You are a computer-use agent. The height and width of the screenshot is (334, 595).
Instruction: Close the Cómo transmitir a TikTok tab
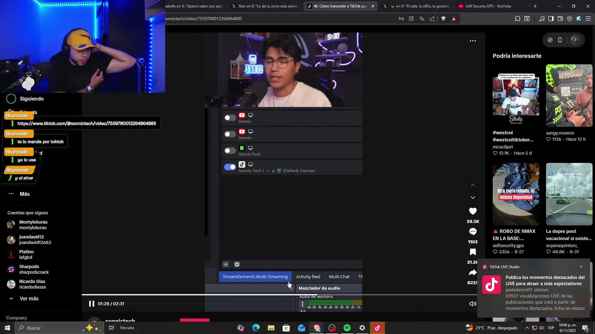pyautogui.click(x=373, y=6)
